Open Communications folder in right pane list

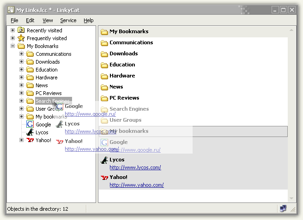coord(131,42)
